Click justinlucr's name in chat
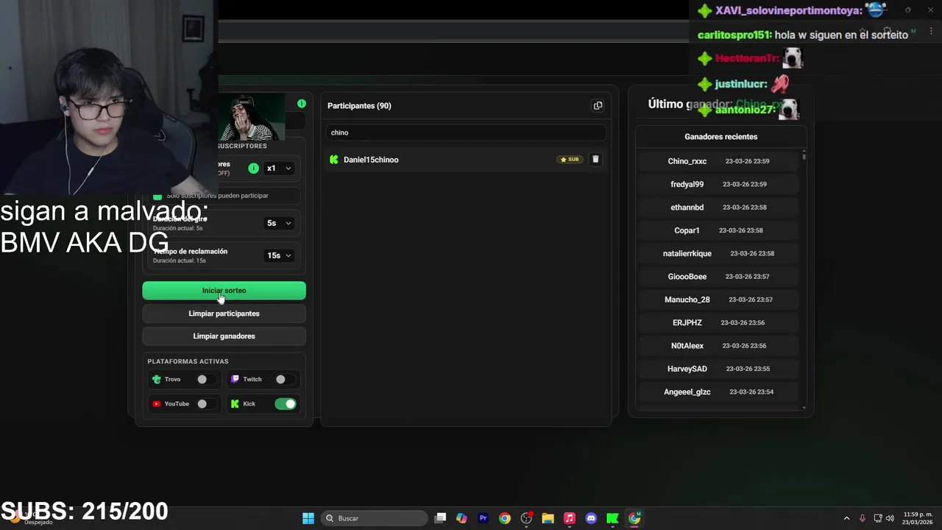This screenshot has height=530, width=942. tap(741, 85)
